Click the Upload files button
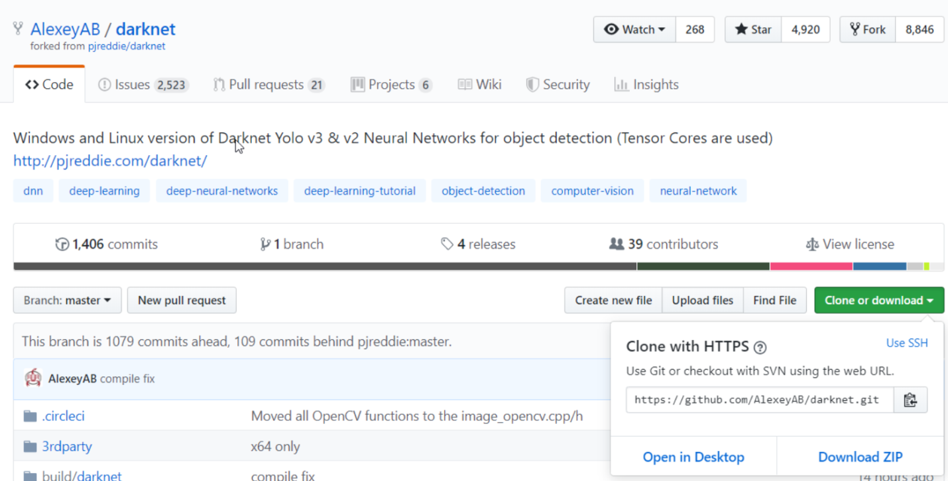This screenshot has width=948, height=481. coord(703,300)
